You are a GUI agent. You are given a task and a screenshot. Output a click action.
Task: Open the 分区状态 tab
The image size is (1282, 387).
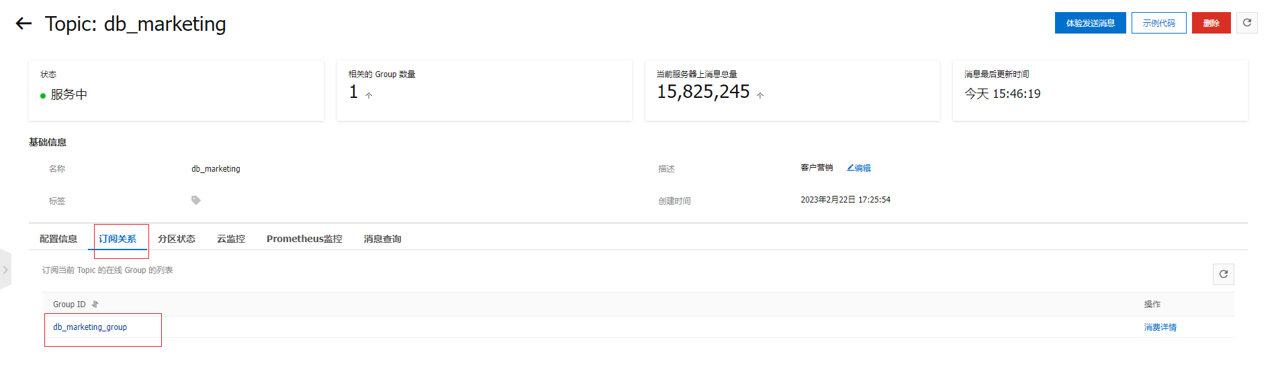[x=177, y=239]
